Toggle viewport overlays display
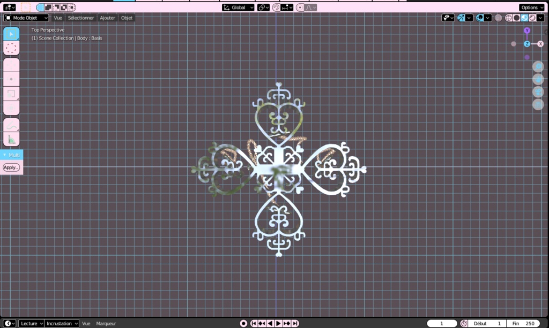The height and width of the screenshot is (328, 549). click(x=480, y=18)
